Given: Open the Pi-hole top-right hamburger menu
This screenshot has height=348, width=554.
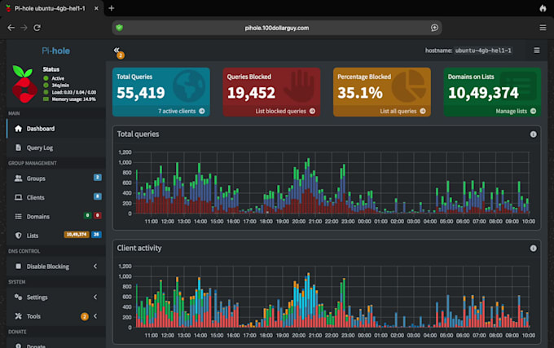Looking at the screenshot, I should click(536, 51).
